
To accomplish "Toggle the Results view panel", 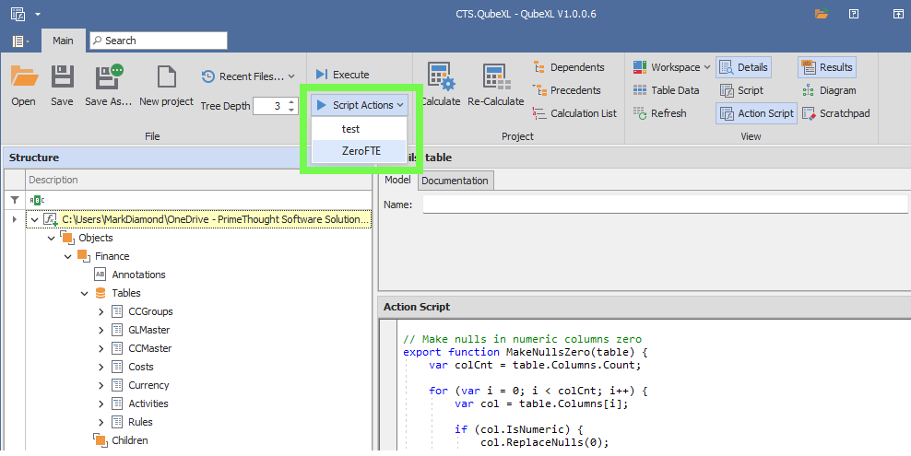I will pos(827,67).
